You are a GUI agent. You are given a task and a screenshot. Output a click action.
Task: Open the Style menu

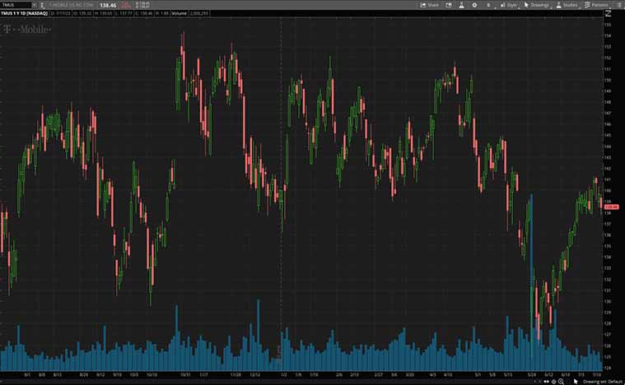[509, 5]
